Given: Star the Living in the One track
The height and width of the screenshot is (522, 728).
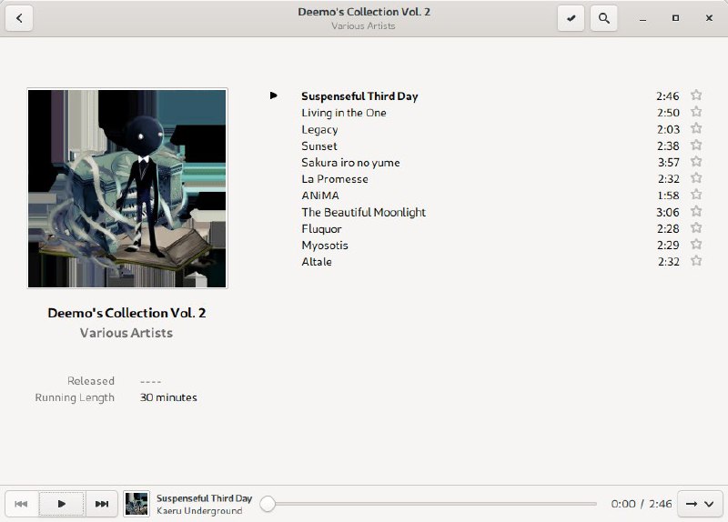Looking at the screenshot, I should (x=696, y=112).
